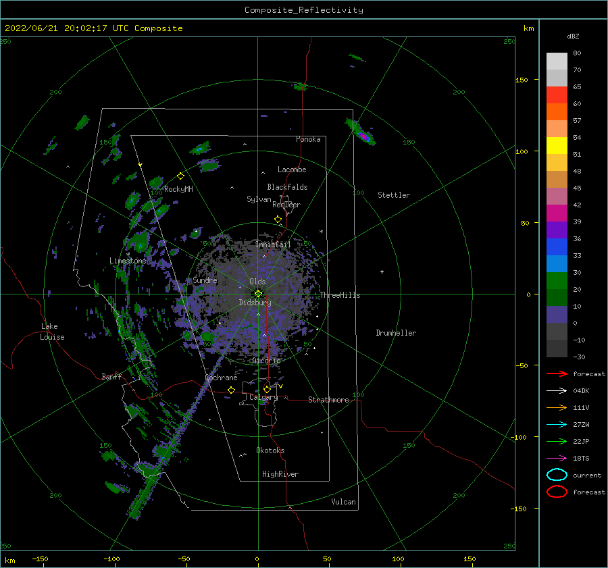Click the Drumheller city label
Image resolution: width=608 pixels, height=568 pixels.
396,333
